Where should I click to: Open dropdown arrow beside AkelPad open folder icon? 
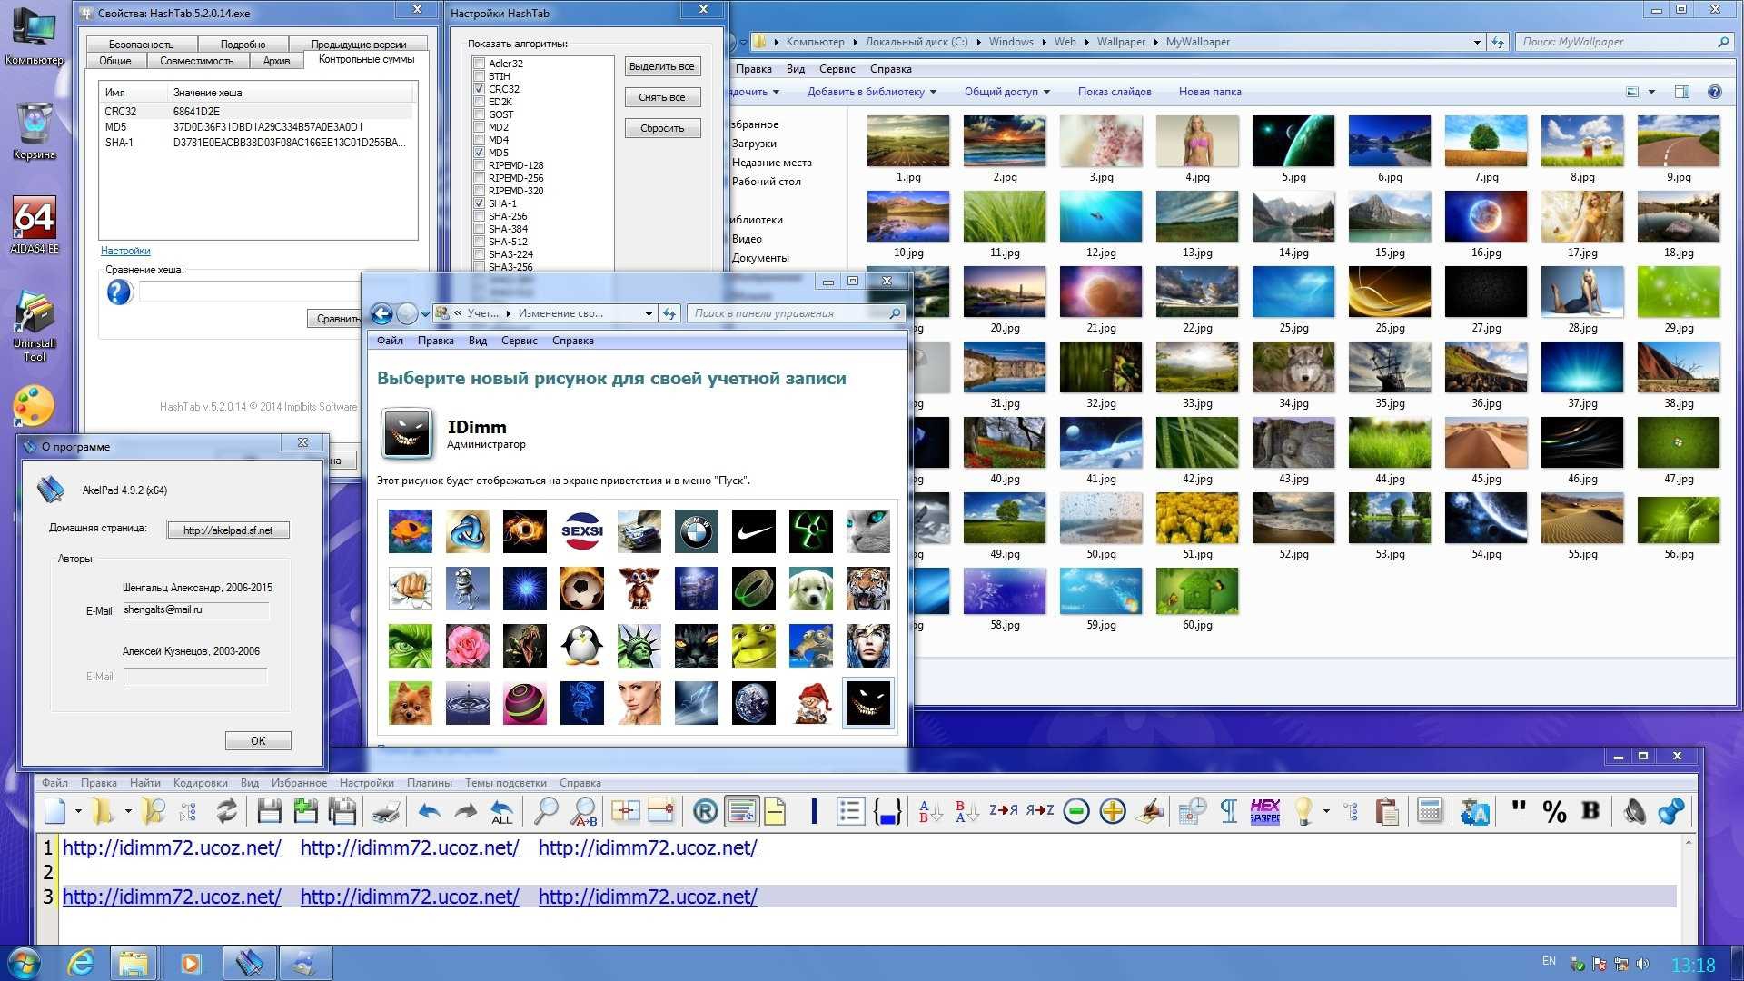[128, 811]
